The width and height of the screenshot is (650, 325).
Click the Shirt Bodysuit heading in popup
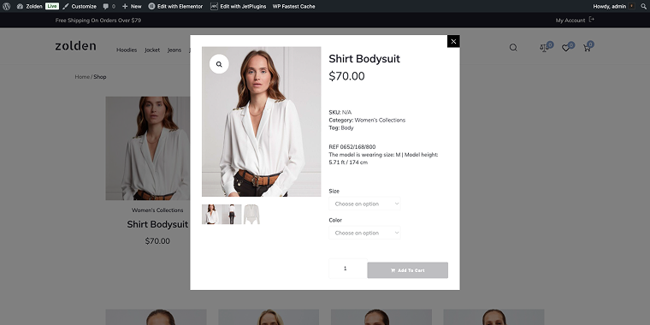coord(364,59)
